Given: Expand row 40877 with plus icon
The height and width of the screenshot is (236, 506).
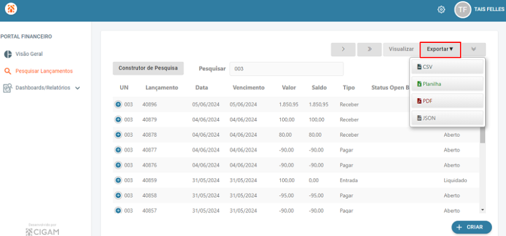Looking at the screenshot, I should coord(118,150).
